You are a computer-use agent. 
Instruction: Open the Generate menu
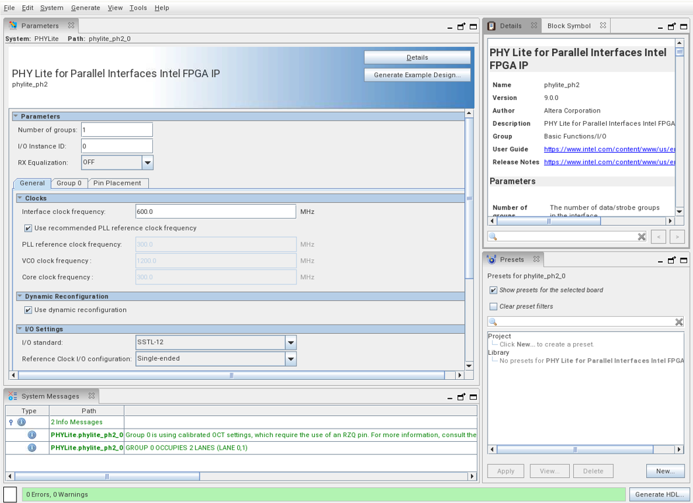click(85, 8)
